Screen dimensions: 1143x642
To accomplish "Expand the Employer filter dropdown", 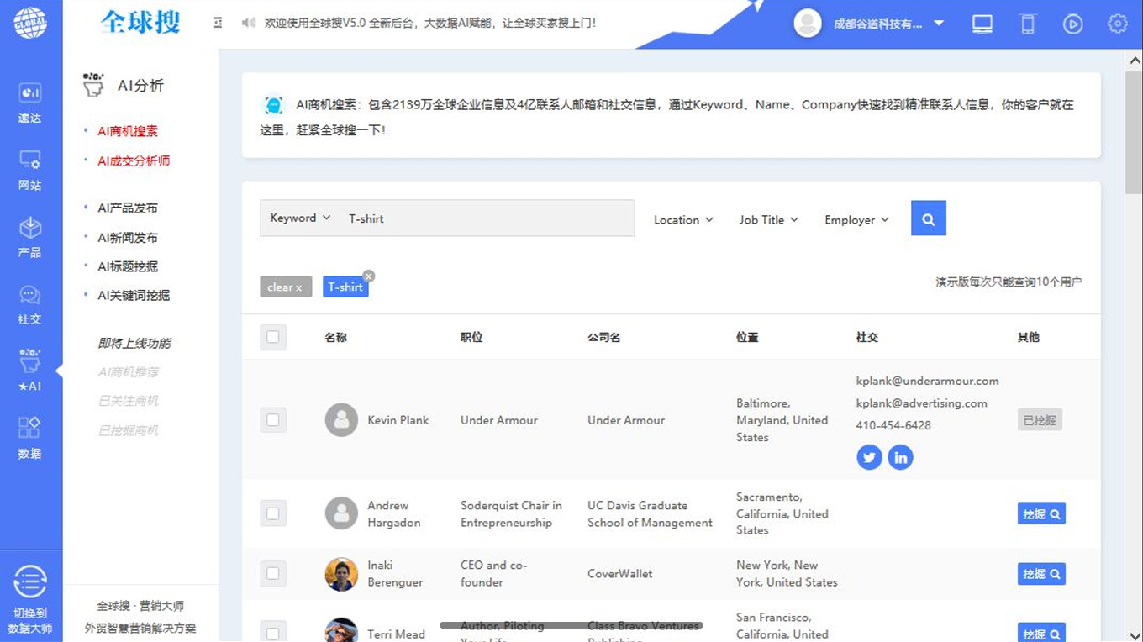I will tap(856, 219).
